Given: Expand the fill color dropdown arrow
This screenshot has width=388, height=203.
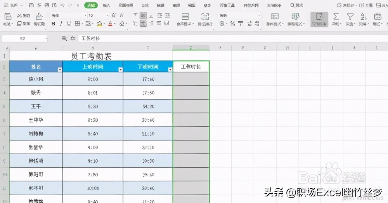Looking at the screenshot, I should click(x=104, y=24).
